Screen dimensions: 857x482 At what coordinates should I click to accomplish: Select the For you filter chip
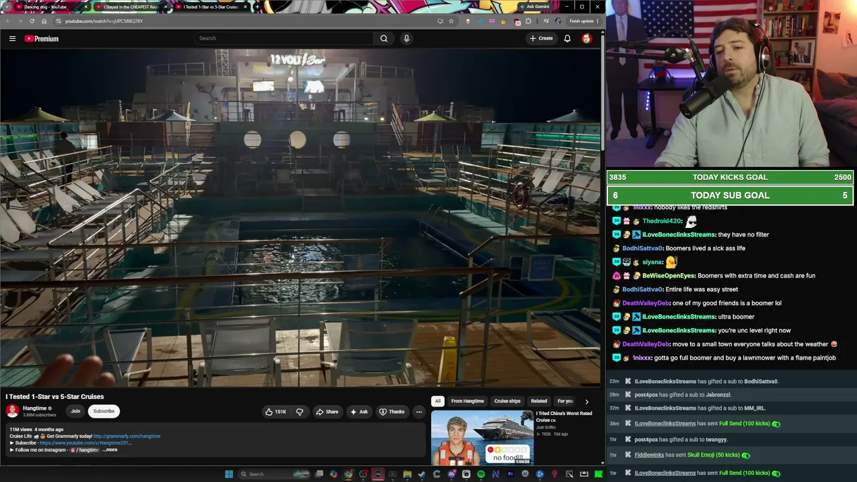tap(566, 401)
